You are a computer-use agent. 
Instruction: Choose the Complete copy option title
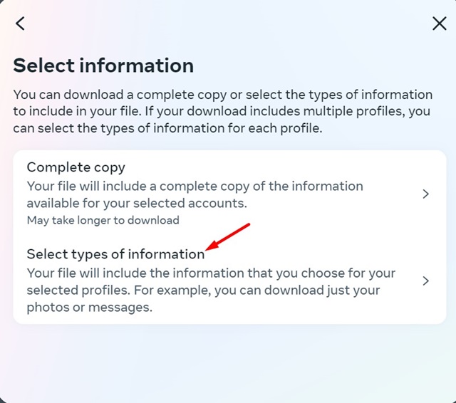pyautogui.click(x=76, y=167)
